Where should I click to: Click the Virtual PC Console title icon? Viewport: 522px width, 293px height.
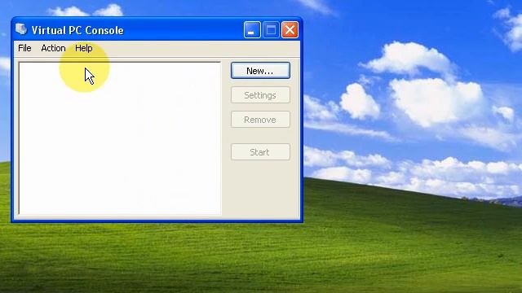point(21,29)
